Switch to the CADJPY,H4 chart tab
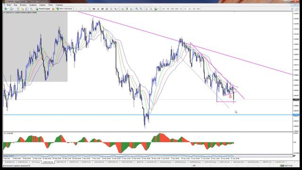The height and width of the screenshot is (170, 302). click(x=280, y=162)
